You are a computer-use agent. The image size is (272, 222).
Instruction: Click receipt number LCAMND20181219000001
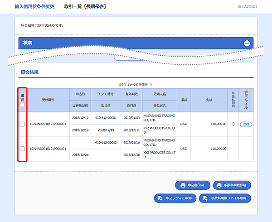[48, 149]
